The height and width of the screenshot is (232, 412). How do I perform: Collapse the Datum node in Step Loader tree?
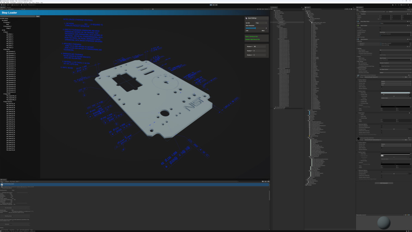(4, 32)
